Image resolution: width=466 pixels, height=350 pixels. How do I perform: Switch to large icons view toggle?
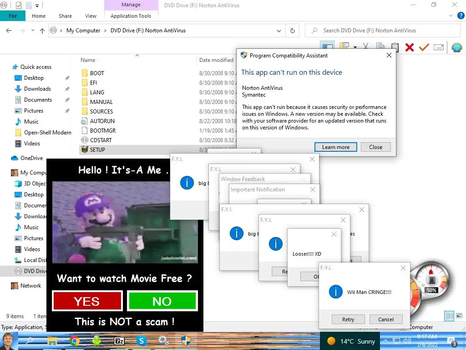pos(459,316)
